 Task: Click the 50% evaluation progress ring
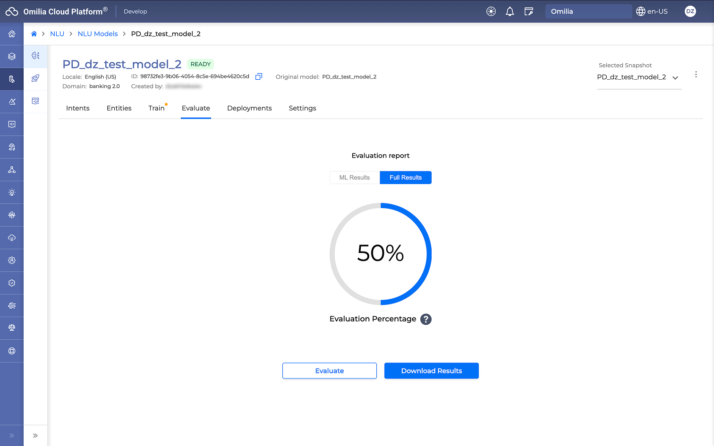[x=381, y=253]
